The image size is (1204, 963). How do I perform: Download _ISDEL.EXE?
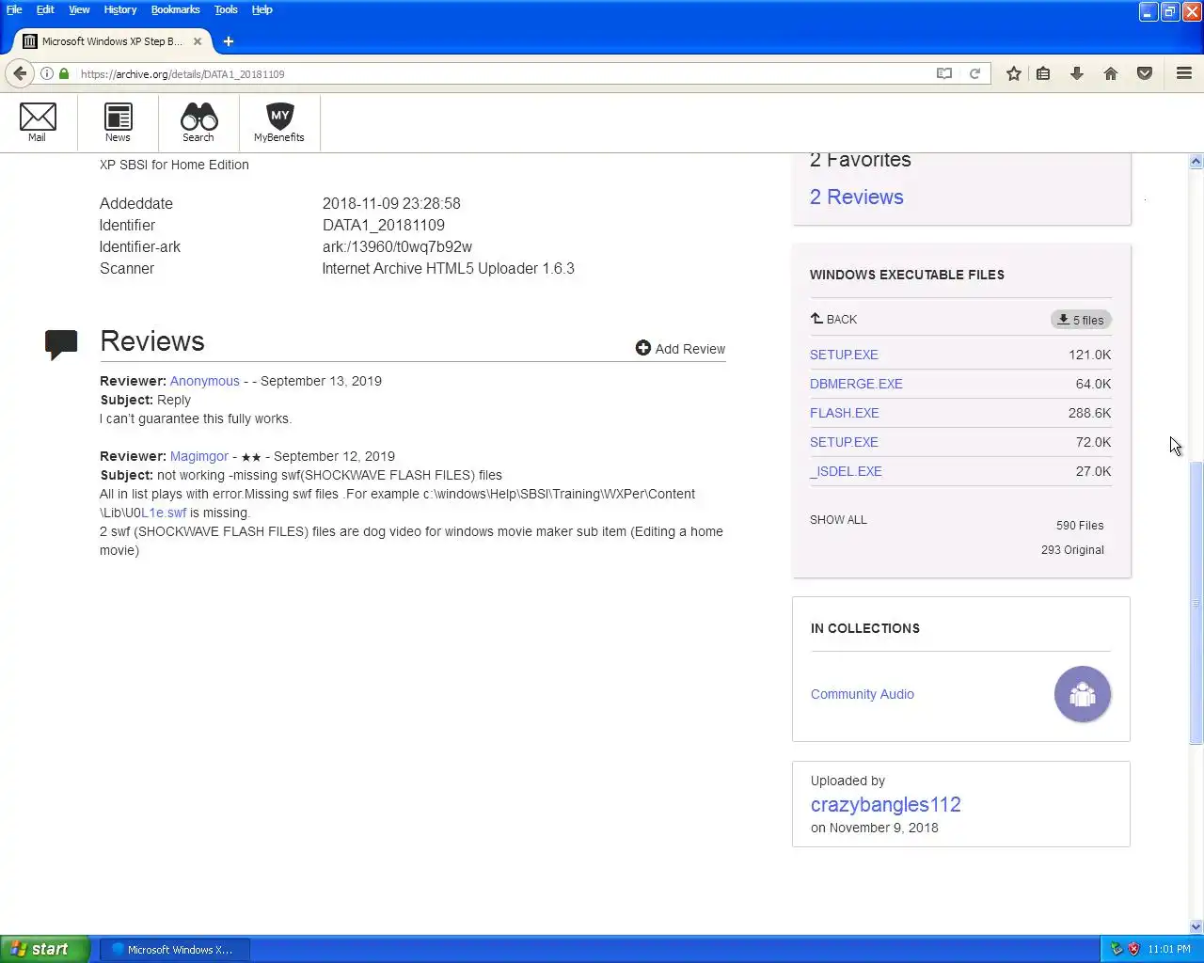[846, 471]
